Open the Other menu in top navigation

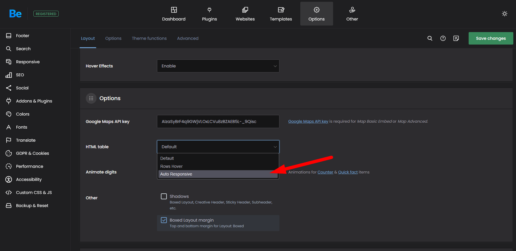(x=352, y=14)
